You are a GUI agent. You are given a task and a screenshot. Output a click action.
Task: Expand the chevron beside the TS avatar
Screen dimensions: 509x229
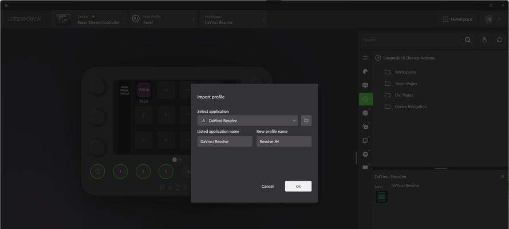499,19
